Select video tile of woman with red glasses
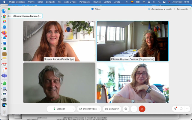Viewport: 192px width, 120px height. 133,83
